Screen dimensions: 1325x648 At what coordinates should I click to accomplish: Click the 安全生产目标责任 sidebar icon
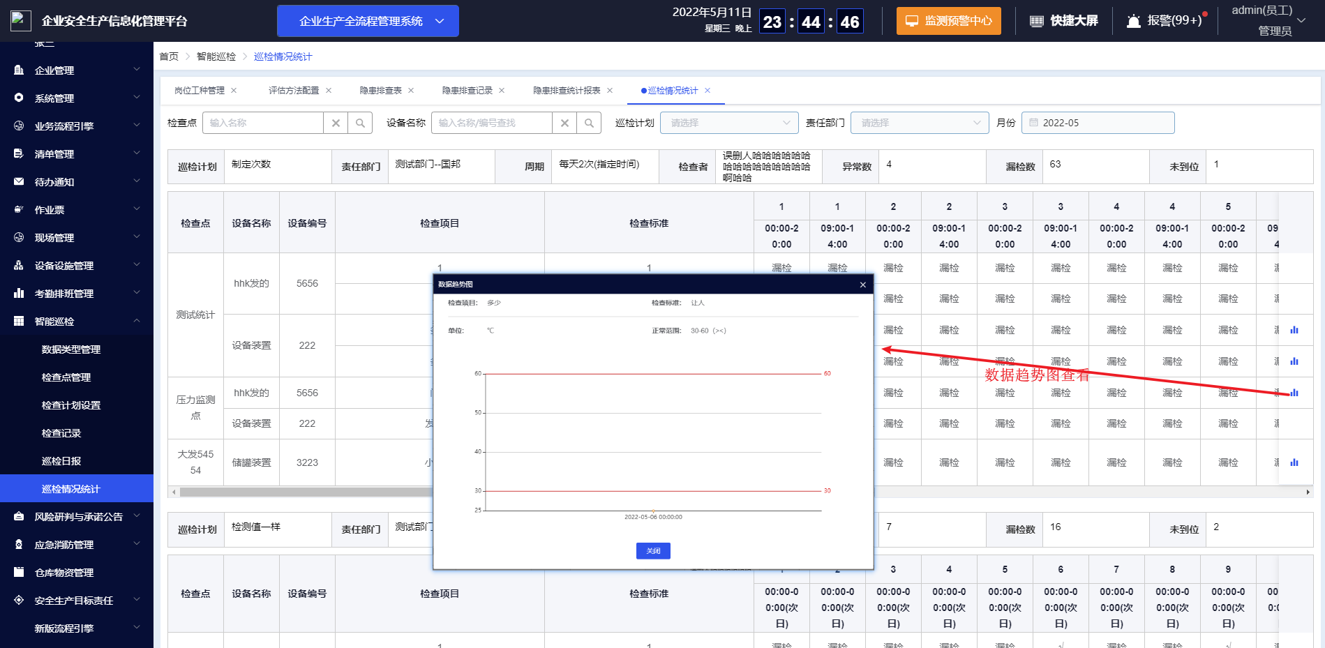click(19, 601)
